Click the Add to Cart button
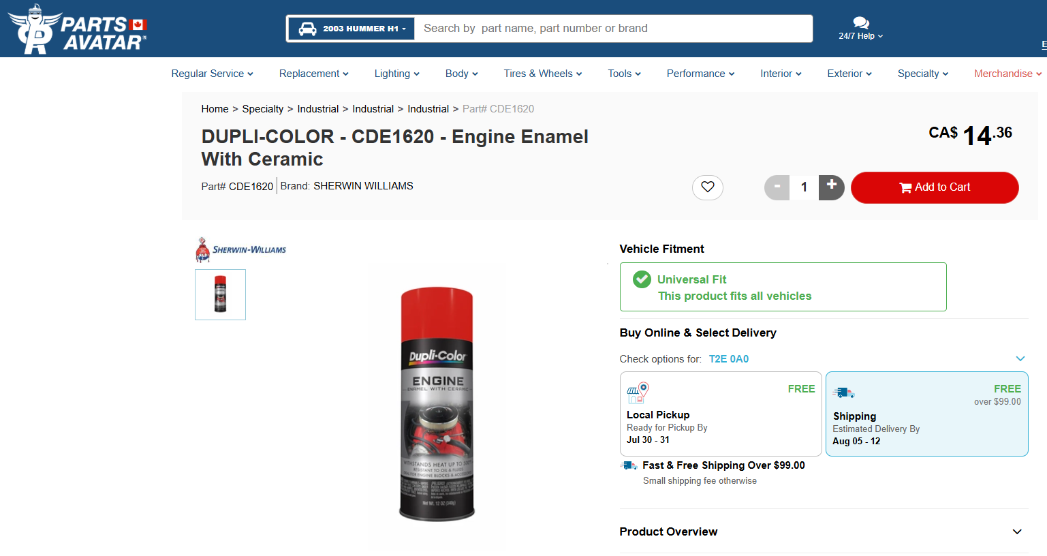 click(934, 187)
